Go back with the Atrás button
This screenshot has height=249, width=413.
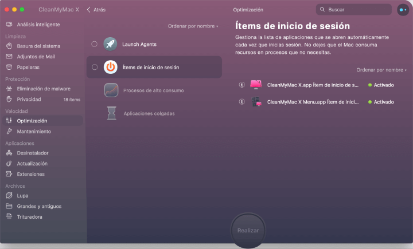(96, 10)
